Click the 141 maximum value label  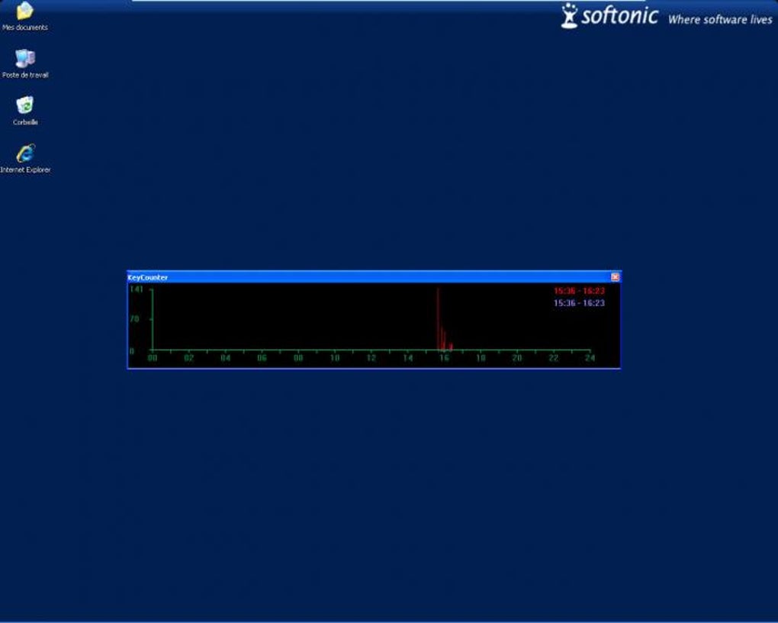coord(136,289)
